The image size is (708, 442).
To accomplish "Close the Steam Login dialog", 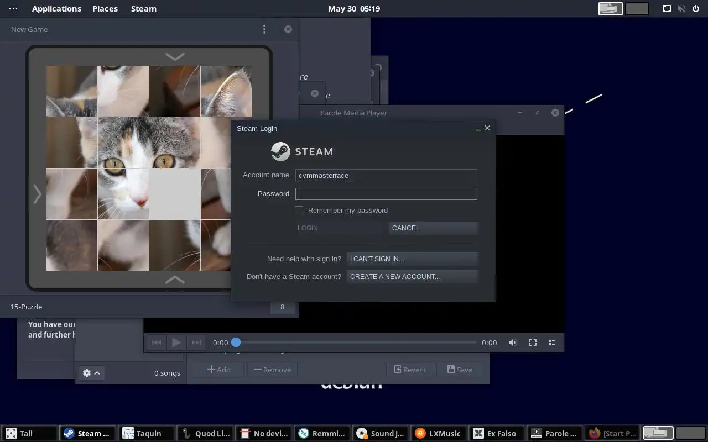I will tap(487, 128).
